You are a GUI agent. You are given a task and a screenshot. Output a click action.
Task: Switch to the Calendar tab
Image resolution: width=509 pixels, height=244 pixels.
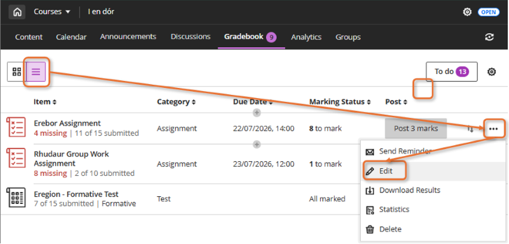pos(71,37)
